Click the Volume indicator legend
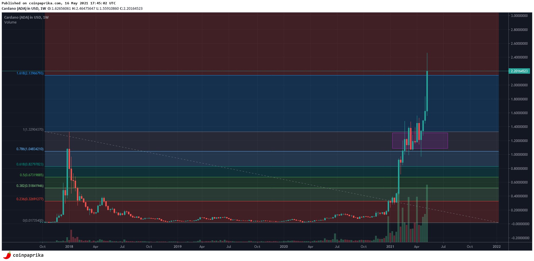Screen dimensions: 534x261 point(10,22)
